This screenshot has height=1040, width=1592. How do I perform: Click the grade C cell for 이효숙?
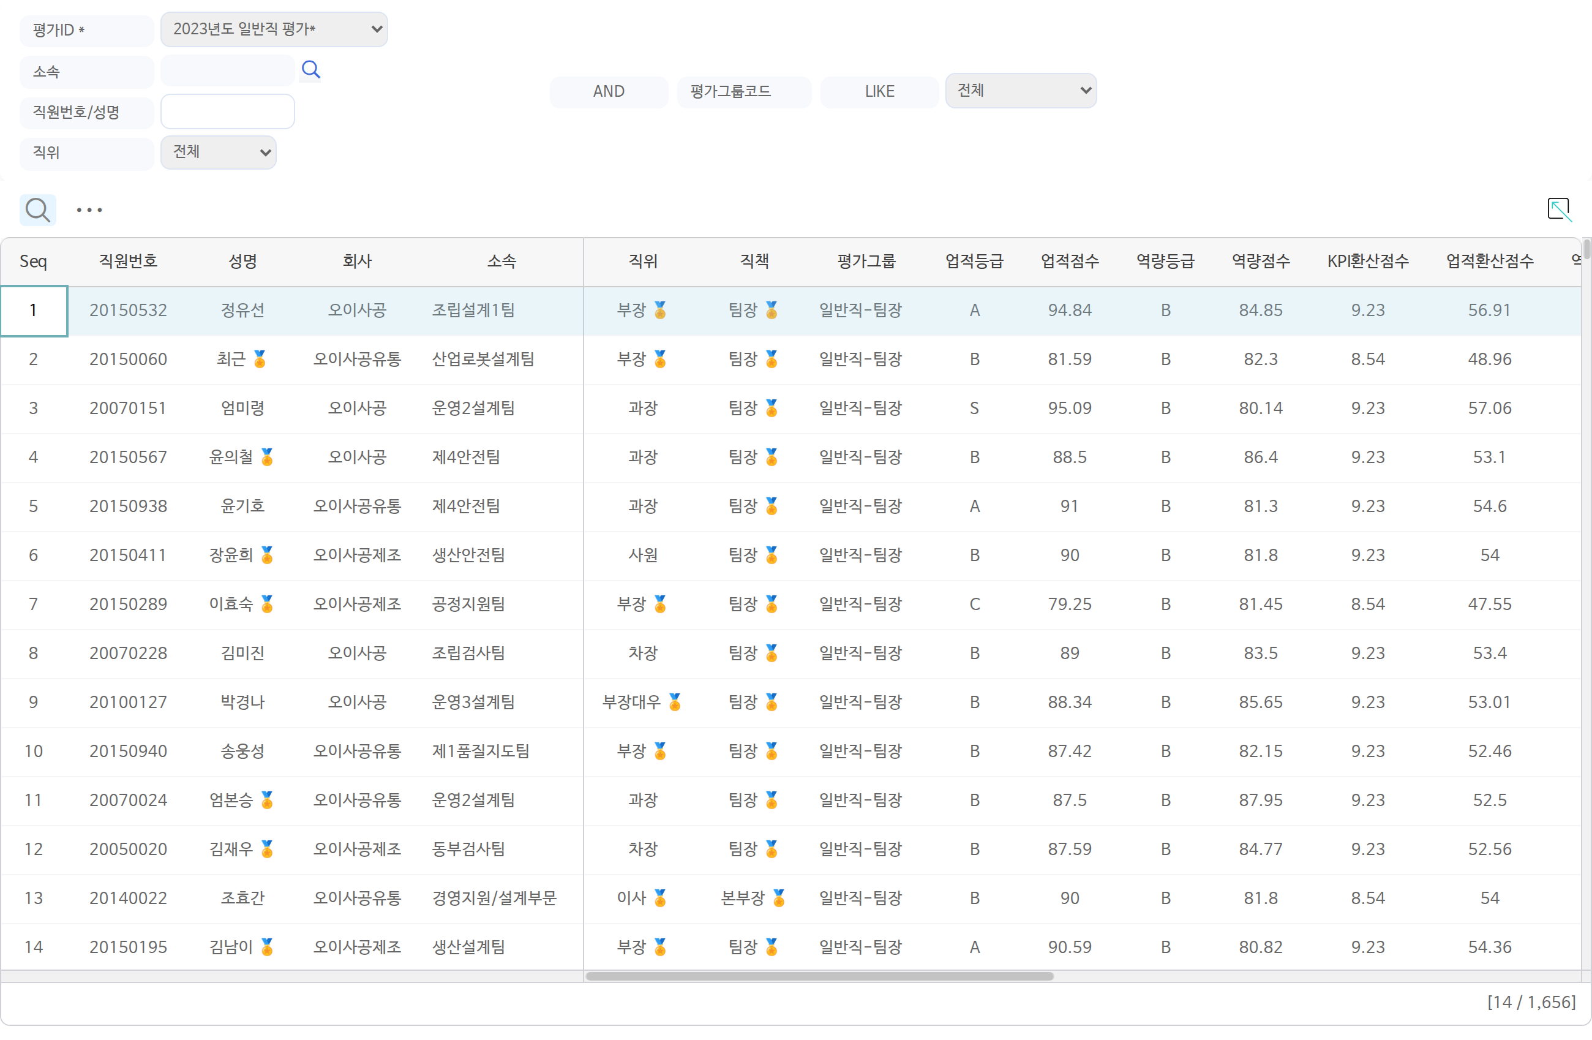[975, 605]
